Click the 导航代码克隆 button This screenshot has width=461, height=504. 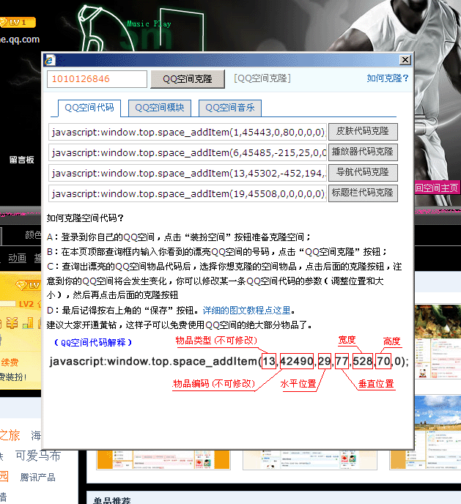coord(363,173)
